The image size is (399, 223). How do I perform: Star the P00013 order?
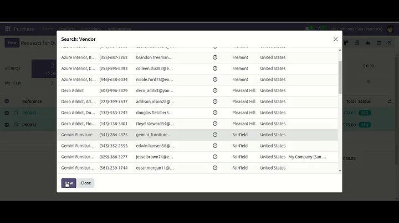coord(16,113)
